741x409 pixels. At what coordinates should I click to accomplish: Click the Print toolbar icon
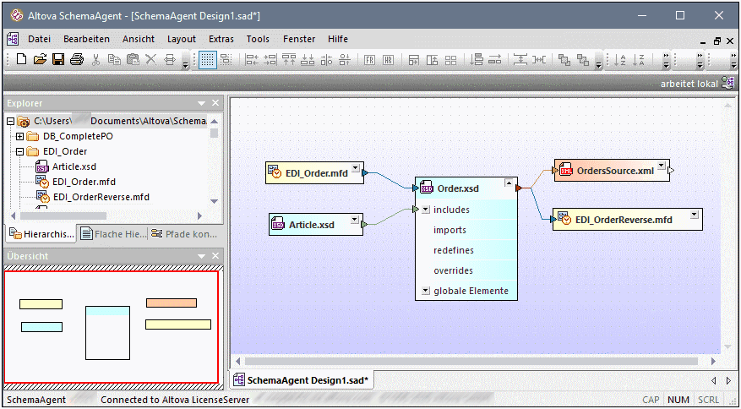click(77, 60)
